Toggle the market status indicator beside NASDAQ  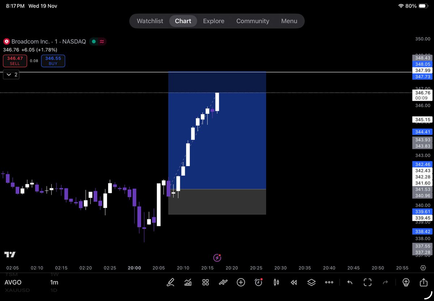(x=93, y=42)
